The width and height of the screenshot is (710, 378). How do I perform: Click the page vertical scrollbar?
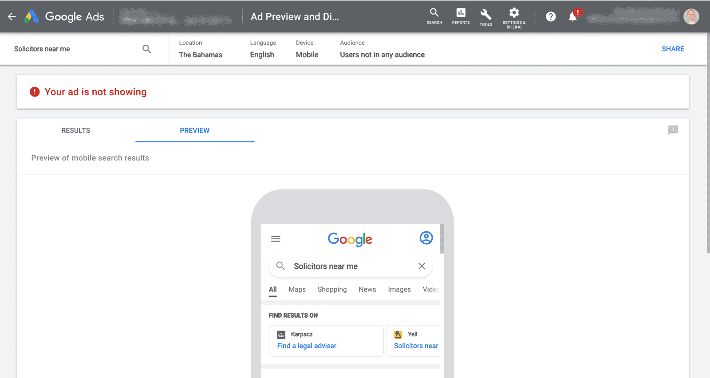pyautogui.click(x=708, y=142)
